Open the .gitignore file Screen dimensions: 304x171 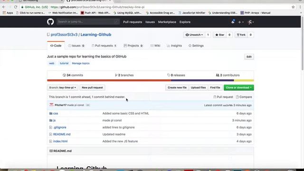60,127
